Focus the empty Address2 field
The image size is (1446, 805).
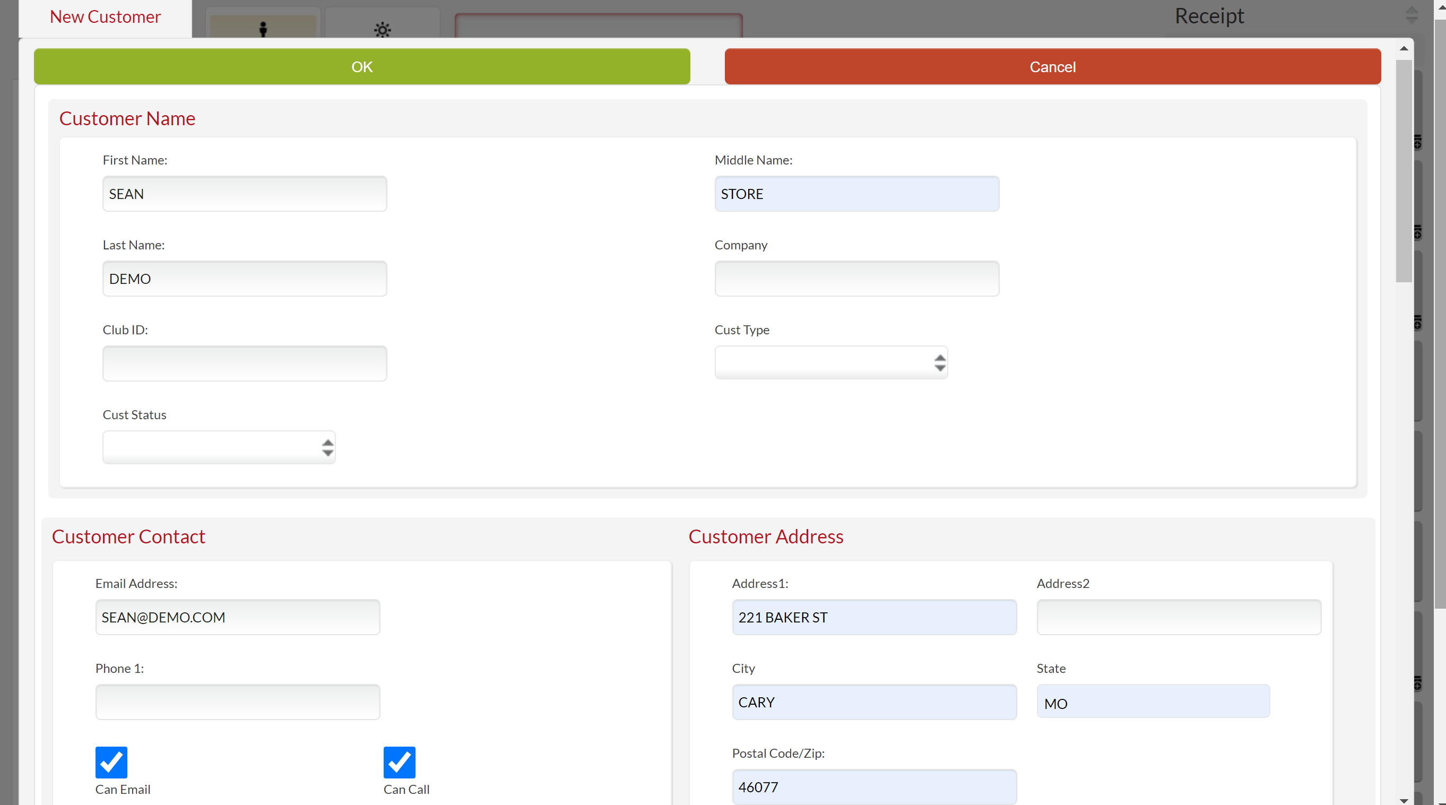click(x=1178, y=618)
